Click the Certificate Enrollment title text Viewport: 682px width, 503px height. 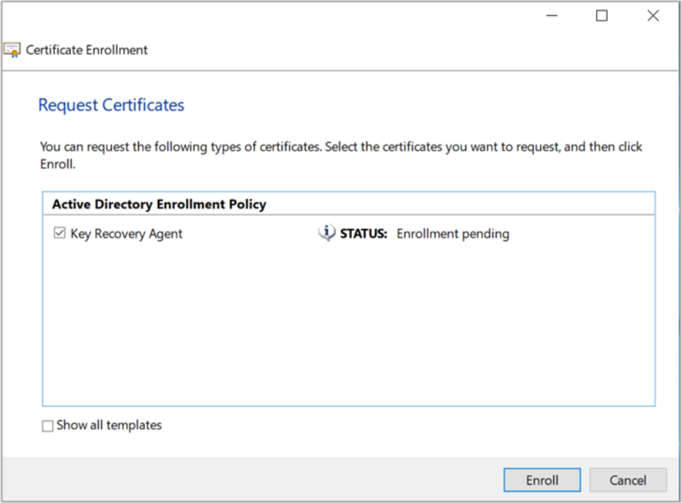(x=86, y=51)
